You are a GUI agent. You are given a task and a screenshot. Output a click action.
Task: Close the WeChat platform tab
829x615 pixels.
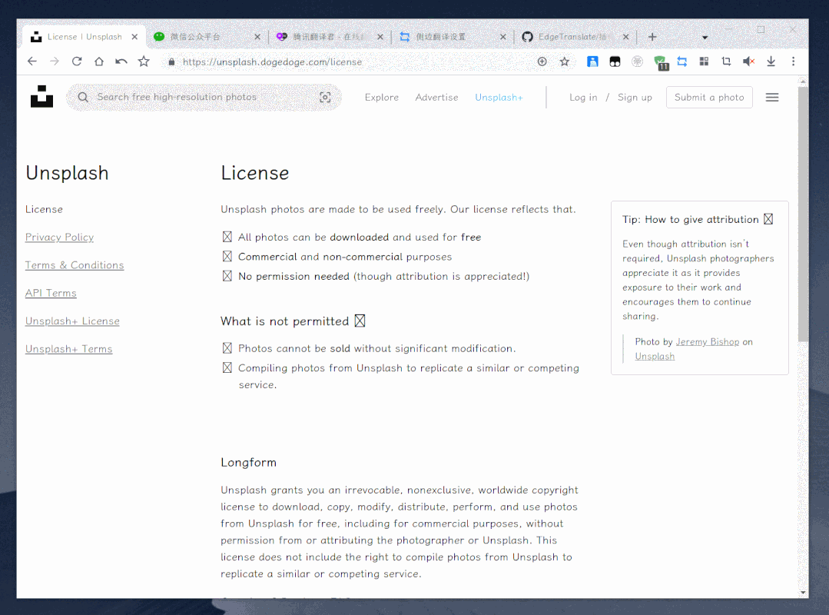click(257, 36)
